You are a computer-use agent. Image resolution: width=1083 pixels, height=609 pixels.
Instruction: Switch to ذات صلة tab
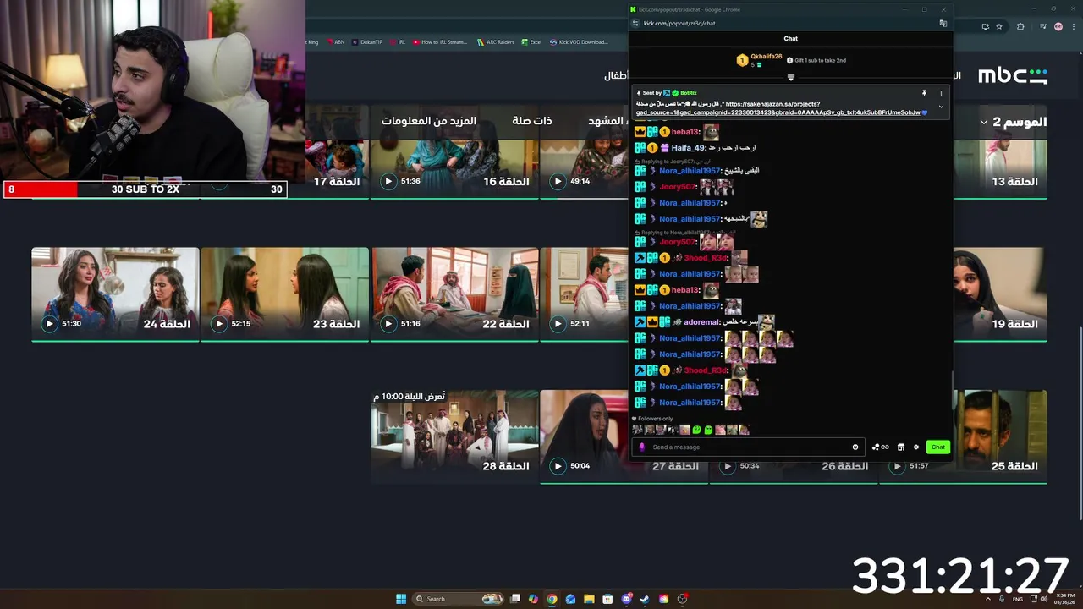[x=532, y=121]
